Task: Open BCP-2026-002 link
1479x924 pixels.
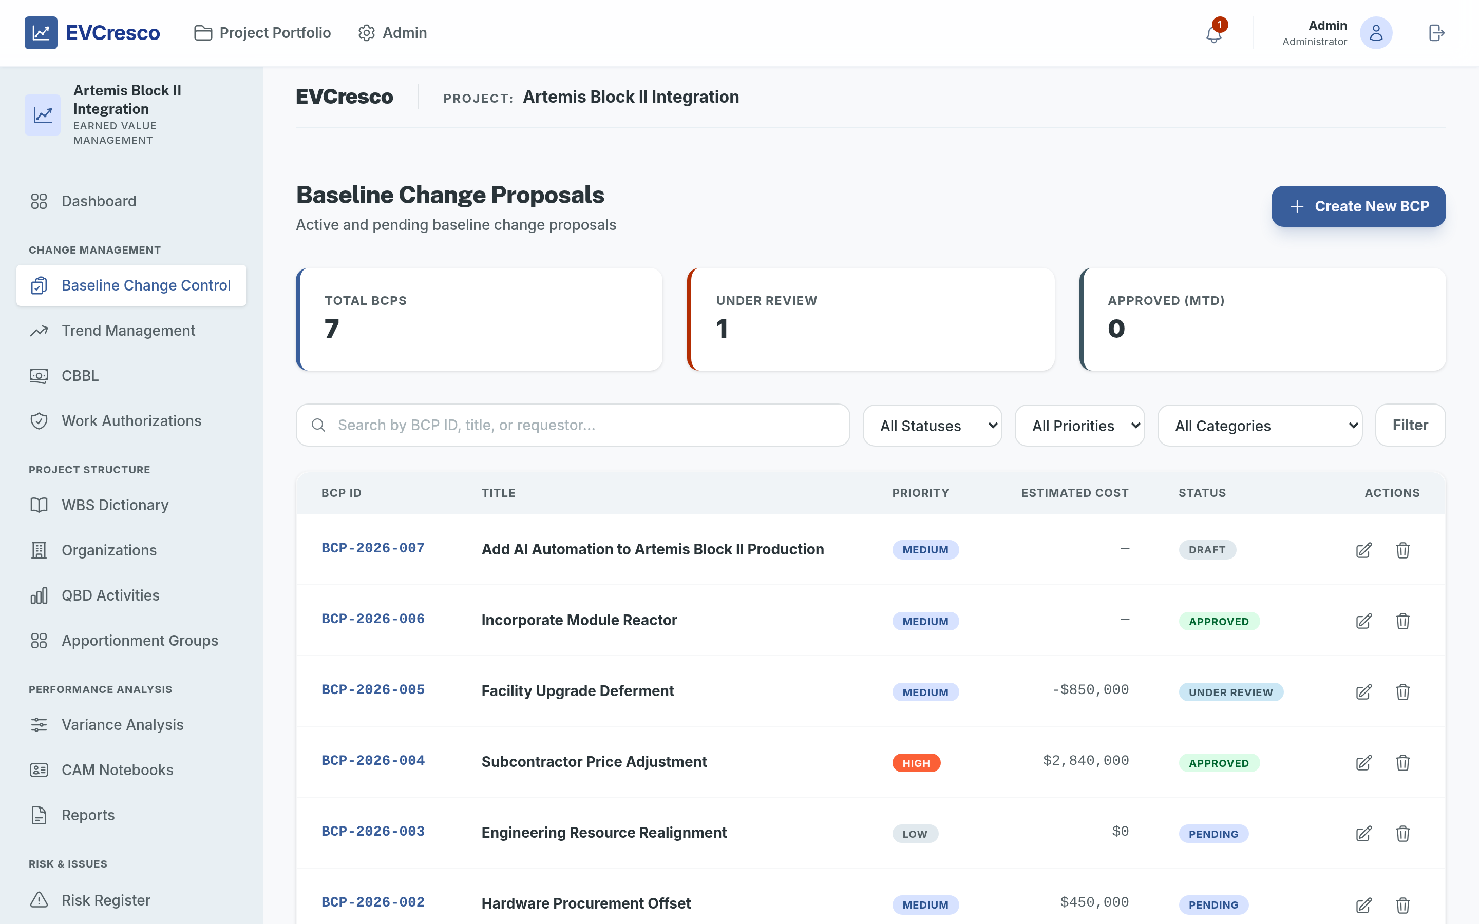Action: (x=373, y=902)
